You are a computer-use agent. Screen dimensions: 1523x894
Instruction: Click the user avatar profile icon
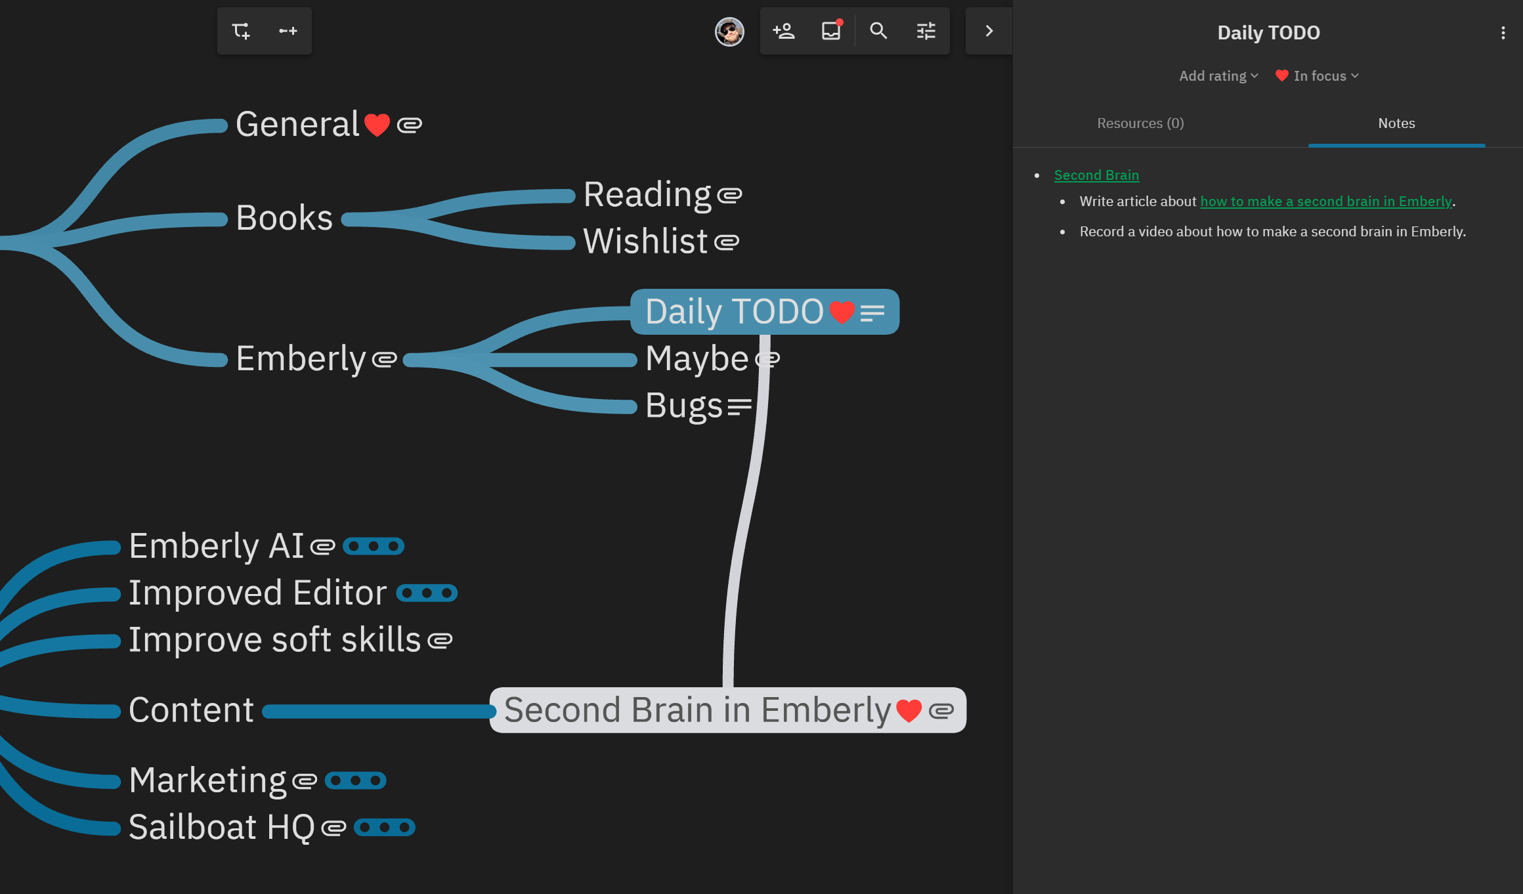(729, 31)
